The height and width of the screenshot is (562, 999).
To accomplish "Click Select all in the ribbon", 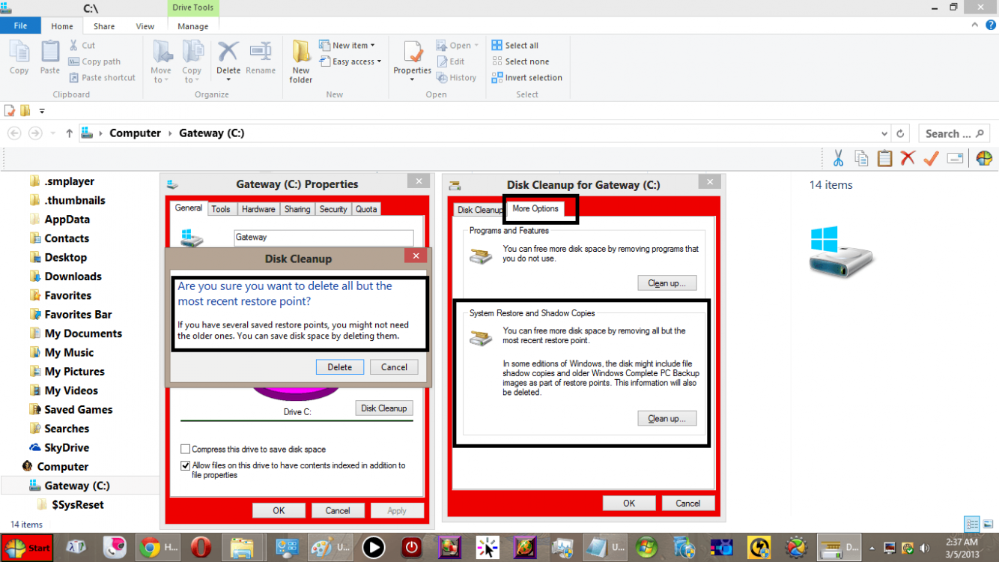I will 515,46.
